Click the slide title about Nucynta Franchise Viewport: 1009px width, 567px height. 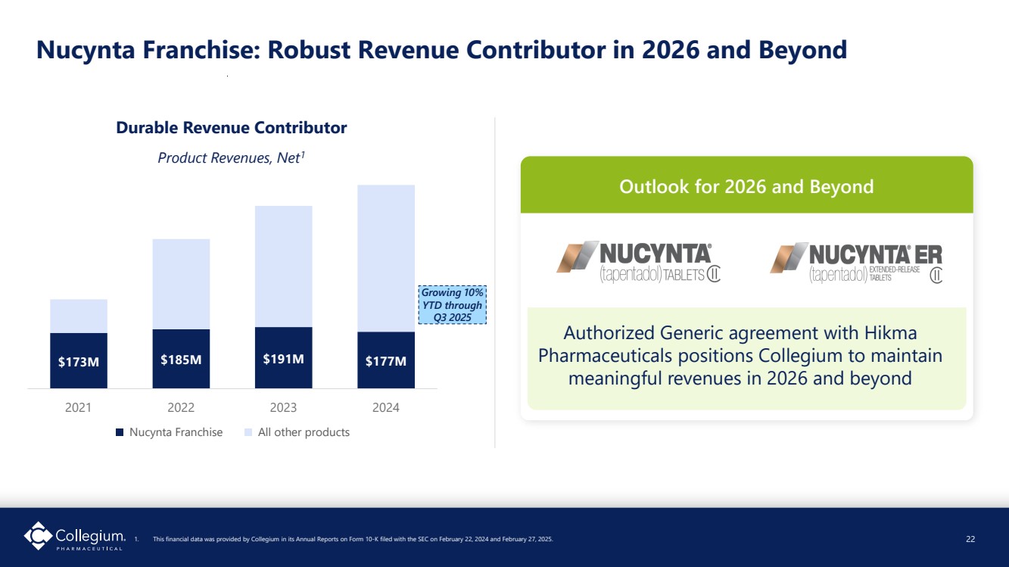(441, 50)
